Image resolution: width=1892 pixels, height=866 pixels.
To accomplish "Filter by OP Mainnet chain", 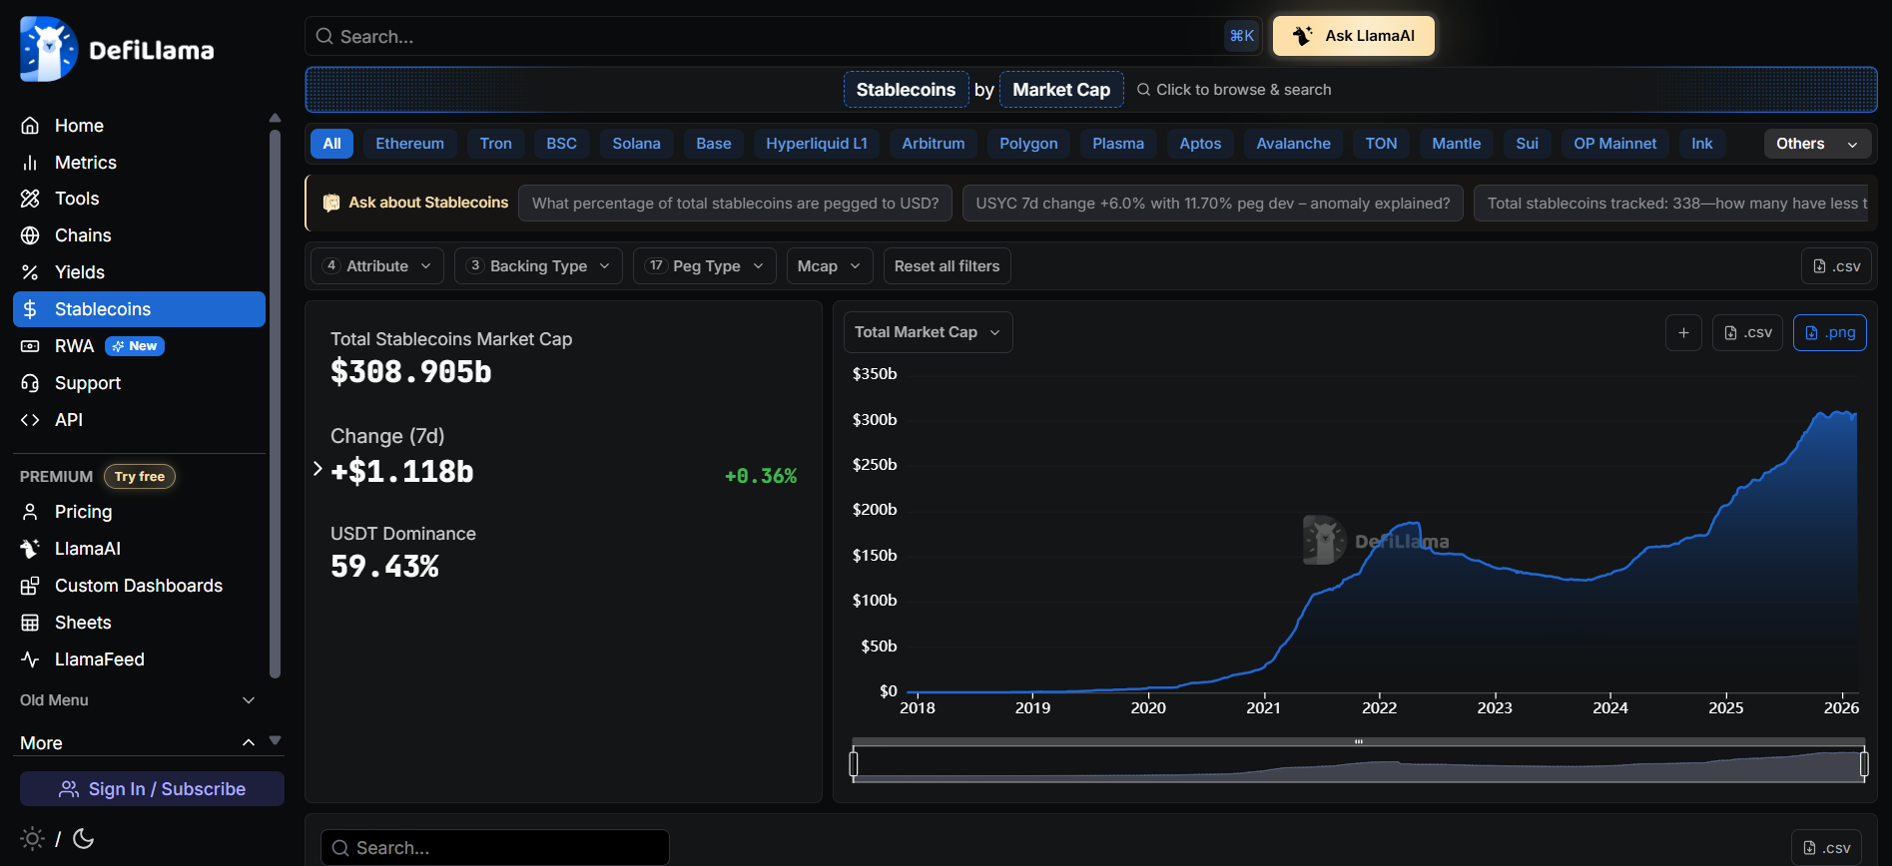I will pyautogui.click(x=1614, y=144).
